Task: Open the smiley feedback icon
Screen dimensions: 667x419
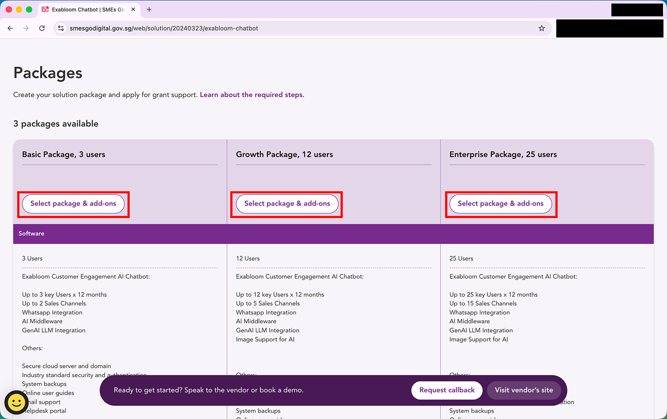Action: click(16, 402)
